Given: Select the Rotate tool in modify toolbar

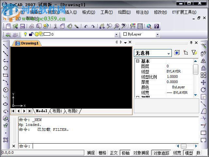Looking at the screenshot, I should [203, 90].
